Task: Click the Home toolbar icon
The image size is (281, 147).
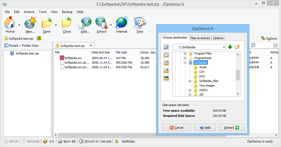Action: point(10,23)
